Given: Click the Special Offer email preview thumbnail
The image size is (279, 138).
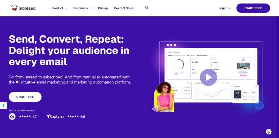Looking at the screenshot, I should [x=243, y=67].
